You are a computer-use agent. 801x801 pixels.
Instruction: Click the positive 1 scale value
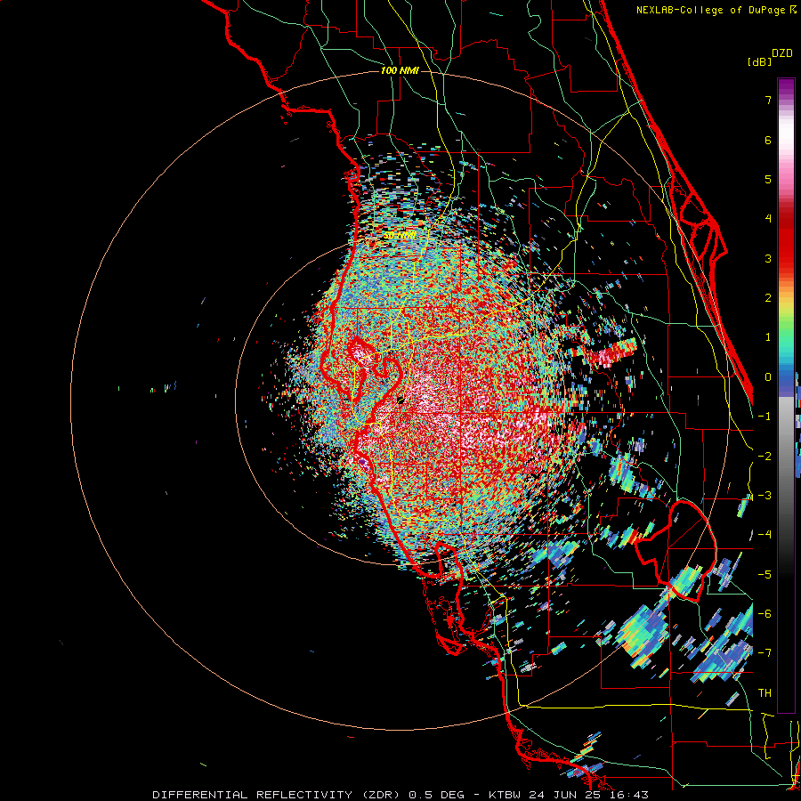point(768,337)
